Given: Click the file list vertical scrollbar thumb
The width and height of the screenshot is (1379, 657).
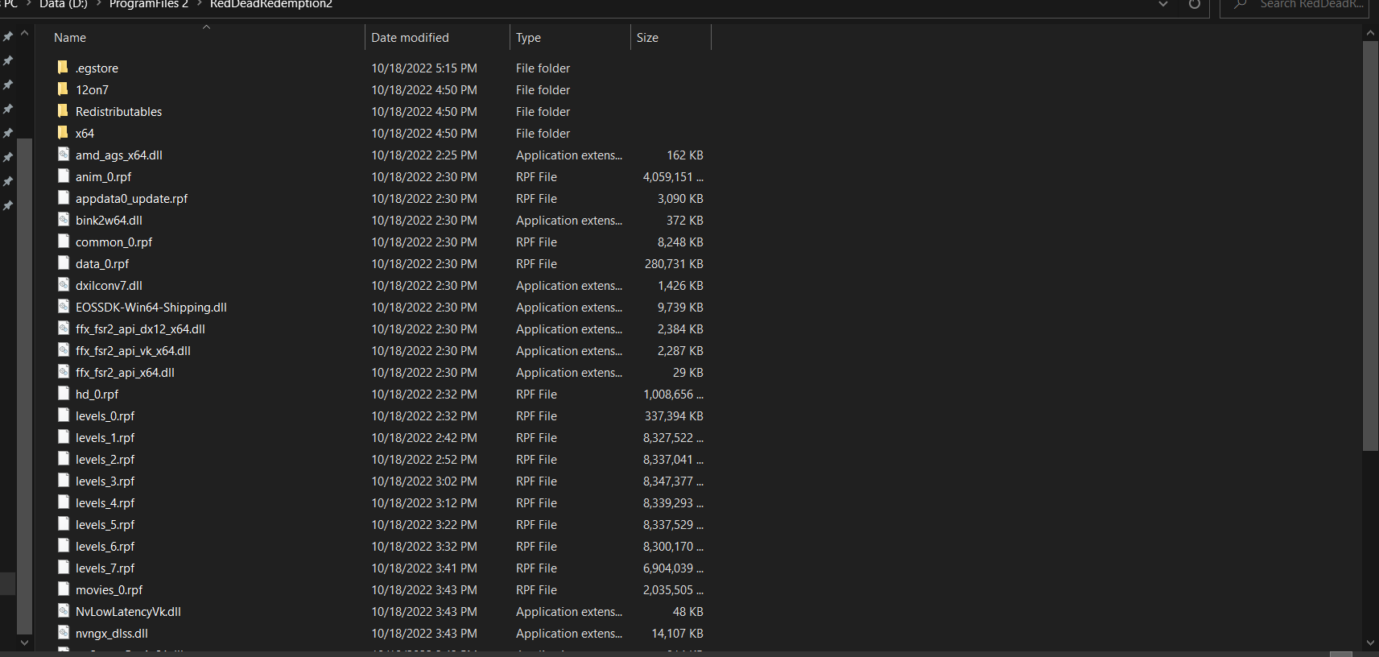Looking at the screenshot, I should (1370, 246).
